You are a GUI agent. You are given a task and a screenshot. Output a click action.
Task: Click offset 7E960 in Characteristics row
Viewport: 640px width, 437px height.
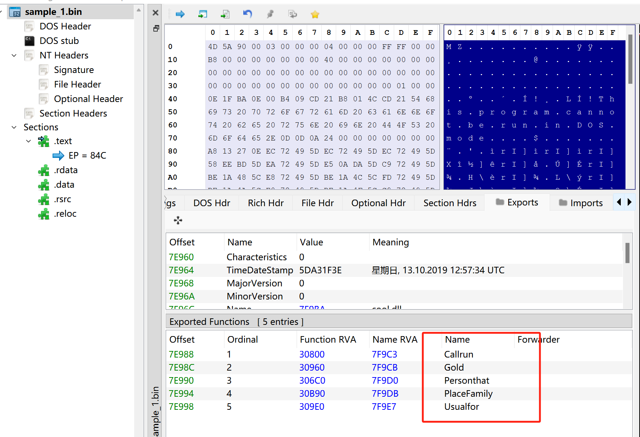[181, 257]
